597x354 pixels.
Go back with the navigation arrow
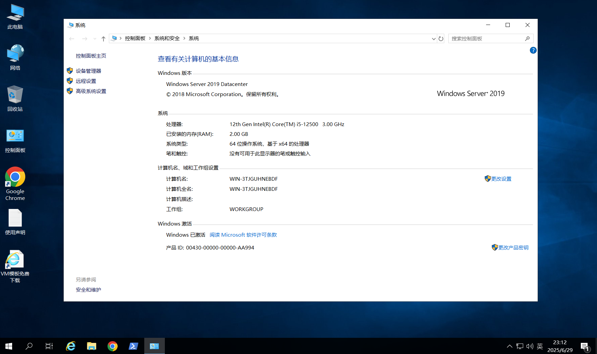(x=72, y=39)
